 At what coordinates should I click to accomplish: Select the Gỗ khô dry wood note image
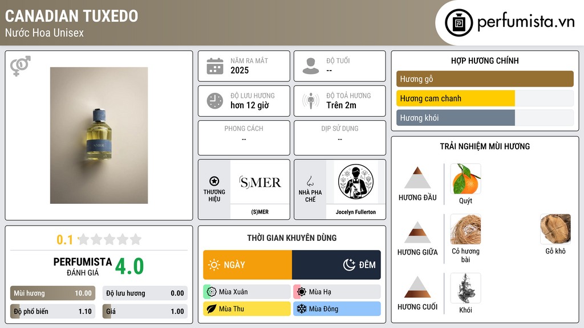(x=555, y=229)
